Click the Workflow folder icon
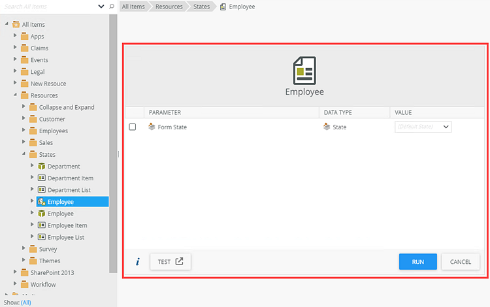The height and width of the screenshot is (307, 490). 24,285
